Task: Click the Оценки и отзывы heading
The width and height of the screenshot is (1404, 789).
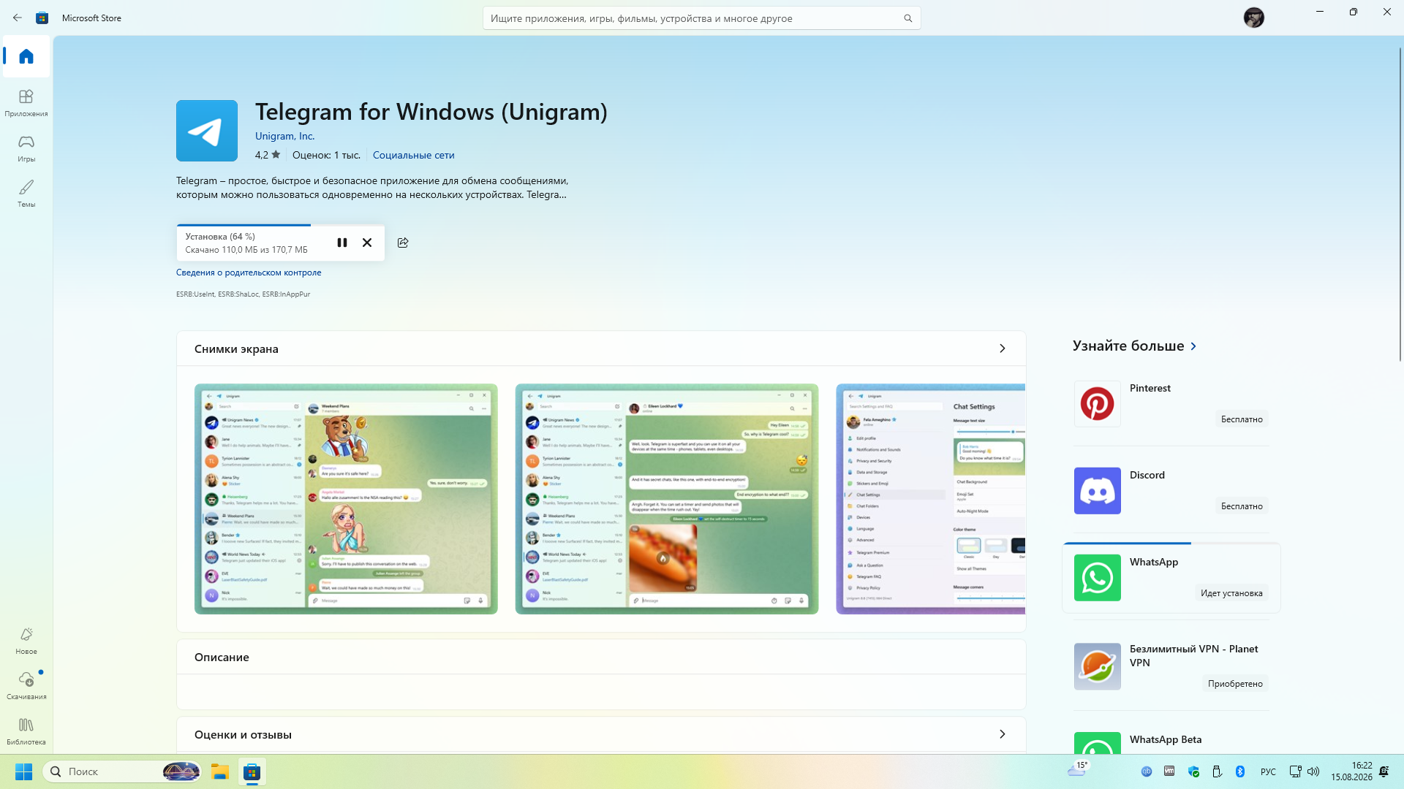Action: click(243, 735)
